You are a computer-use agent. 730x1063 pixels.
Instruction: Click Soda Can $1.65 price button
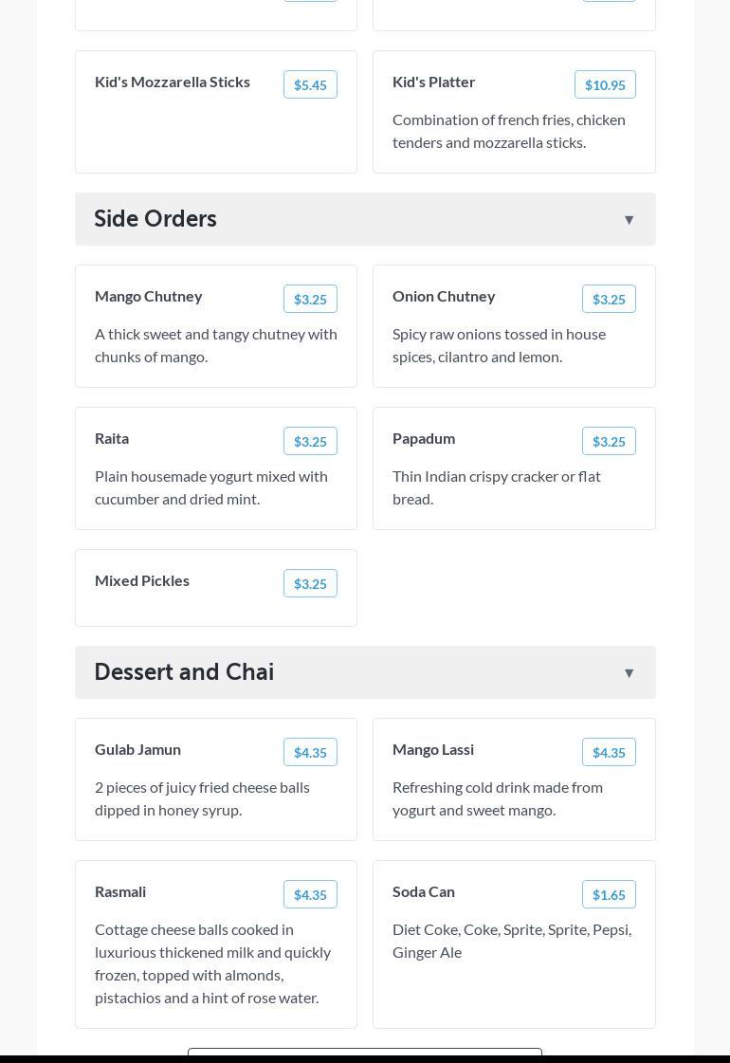[608, 894]
